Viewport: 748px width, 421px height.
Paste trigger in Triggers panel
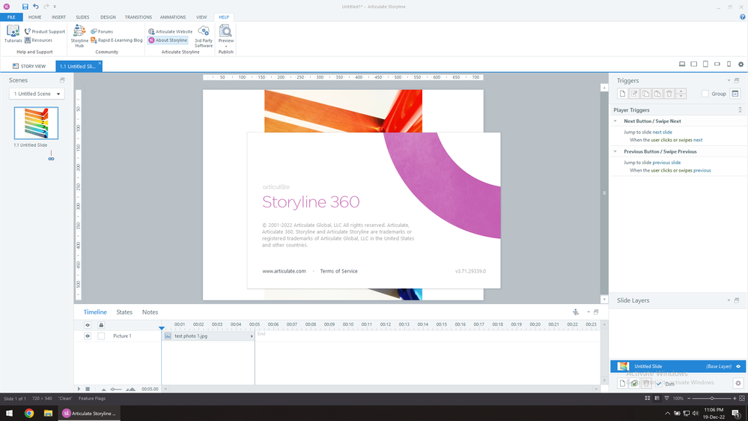pos(657,94)
